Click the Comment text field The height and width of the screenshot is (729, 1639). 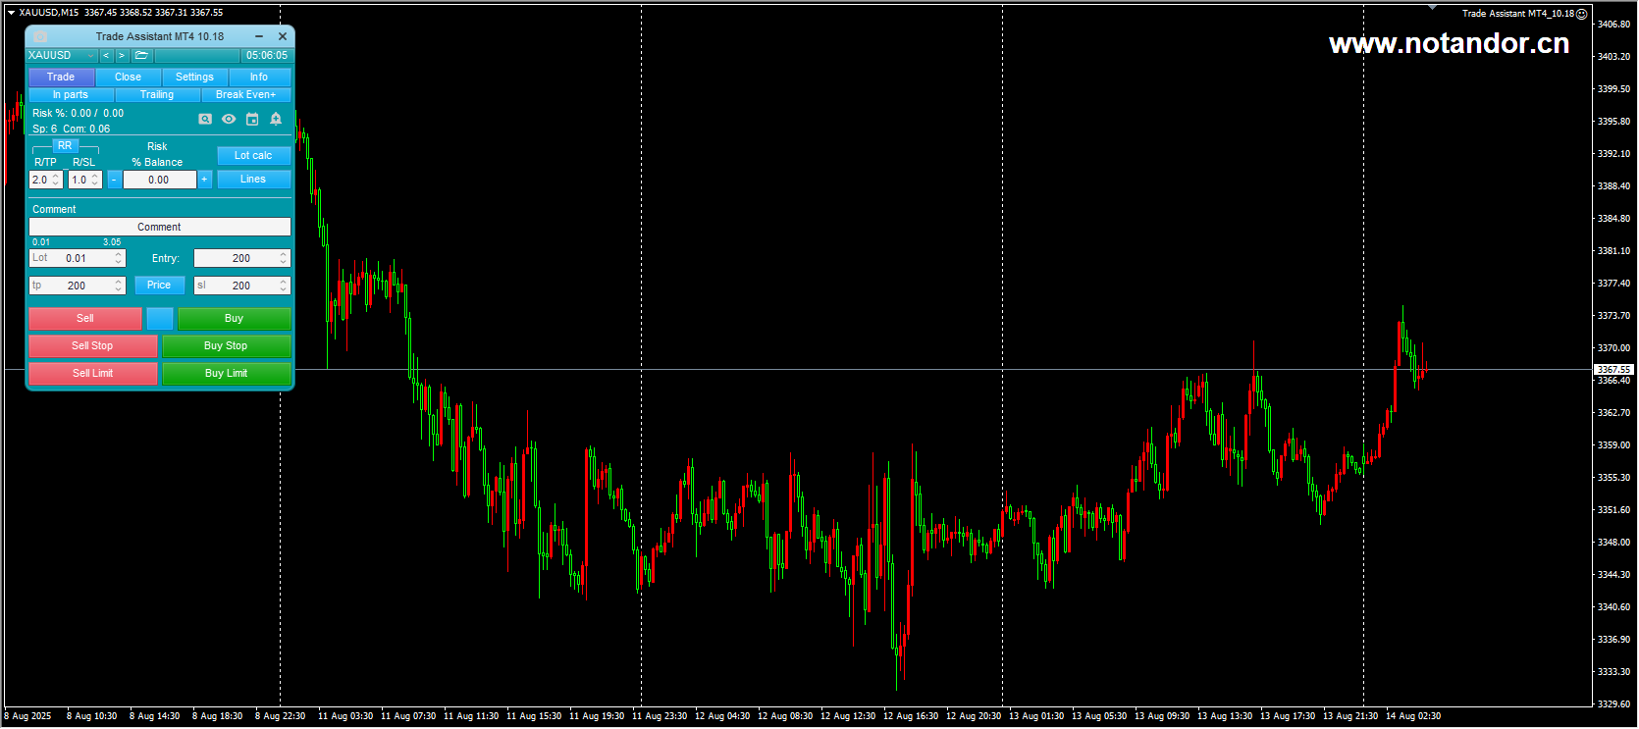click(160, 227)
